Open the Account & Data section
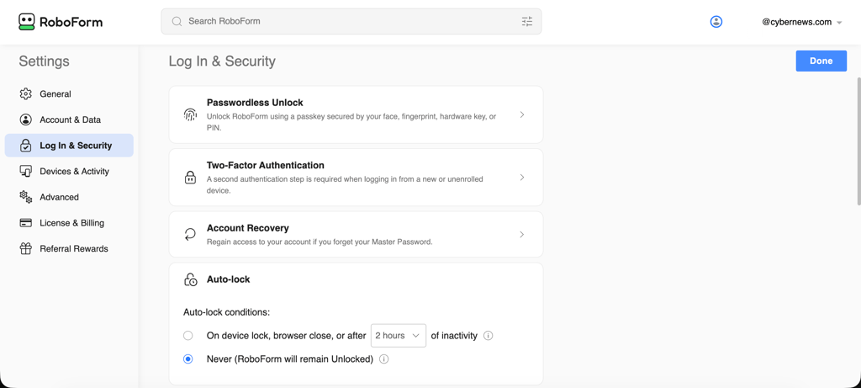The width and height of the screenshot is (861, 388). 69,120
